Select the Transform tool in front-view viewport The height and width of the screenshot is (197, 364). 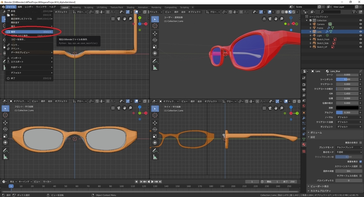[x=5, y=143]
